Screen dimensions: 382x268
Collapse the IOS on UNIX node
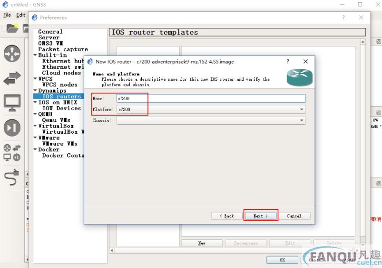(x=35, y=102)
